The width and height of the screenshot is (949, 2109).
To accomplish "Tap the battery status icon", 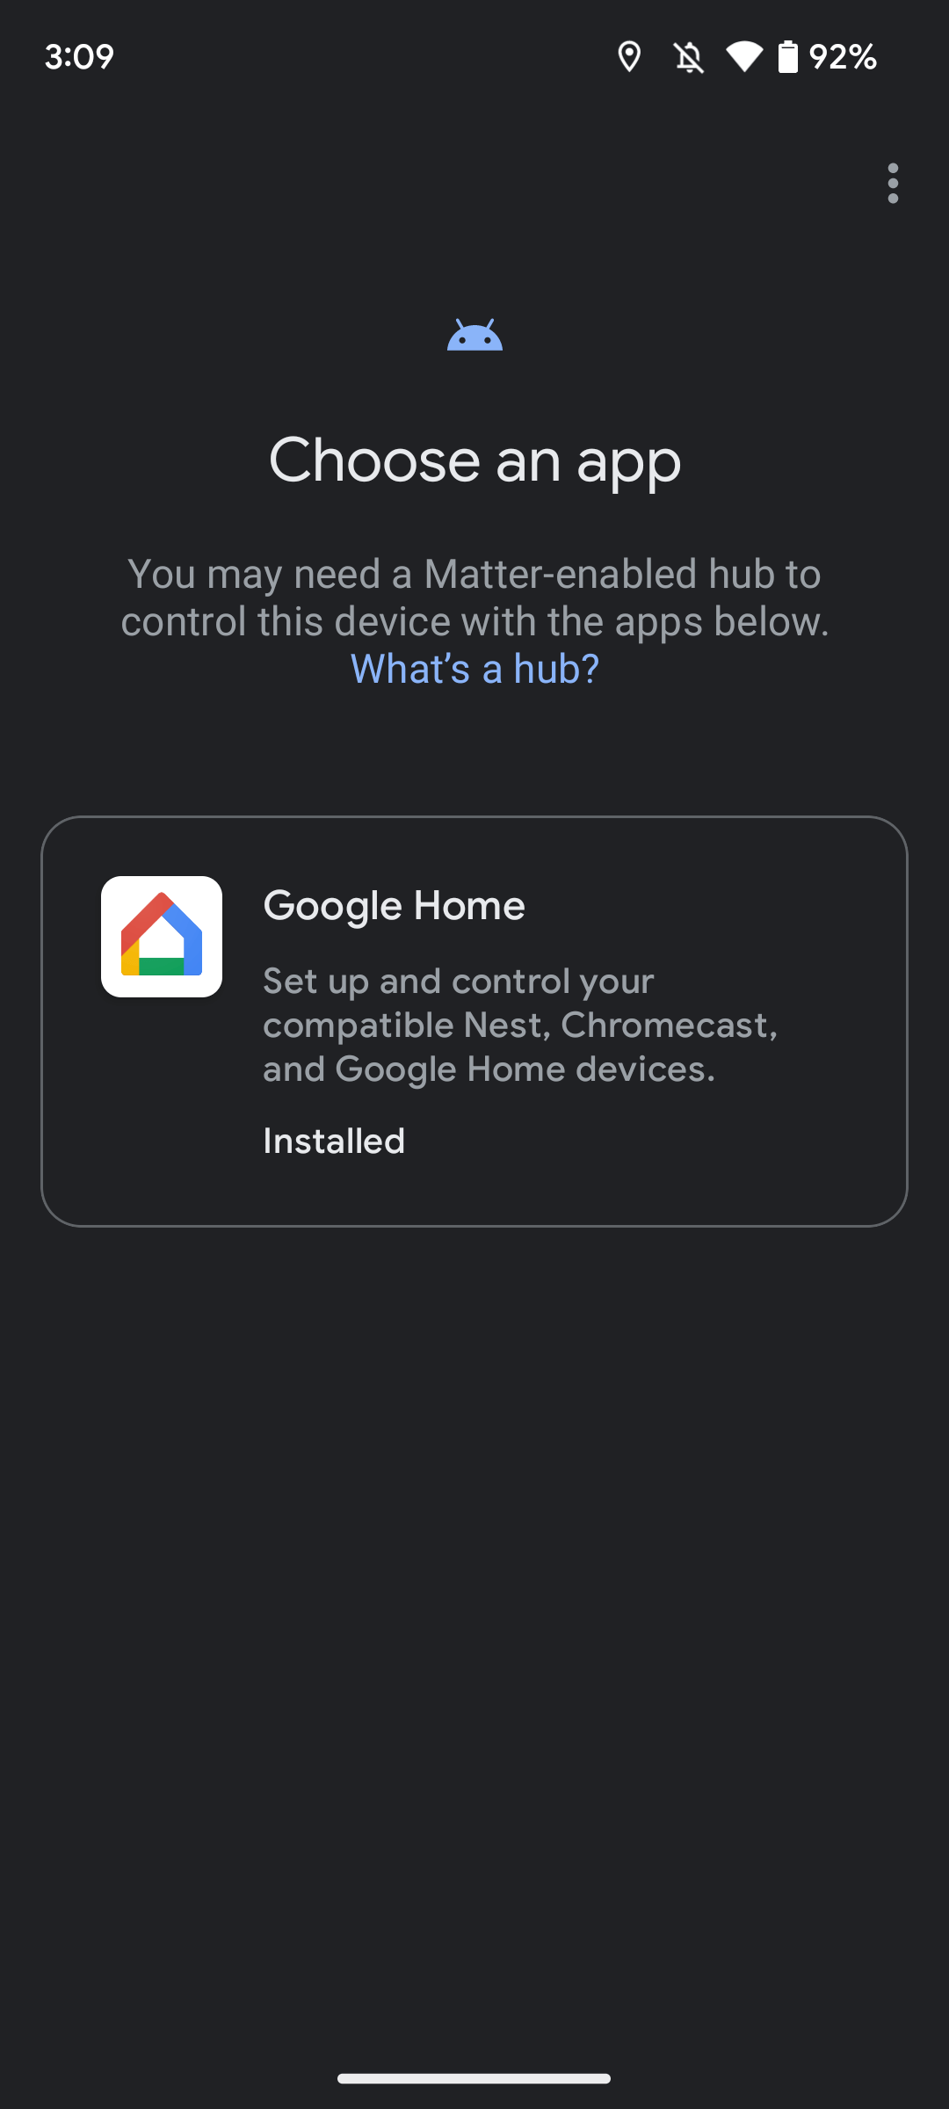I will [788, 57].
